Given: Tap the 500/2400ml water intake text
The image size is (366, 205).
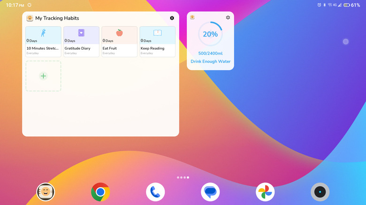Looking at the screenshot, I should (210, 53).
